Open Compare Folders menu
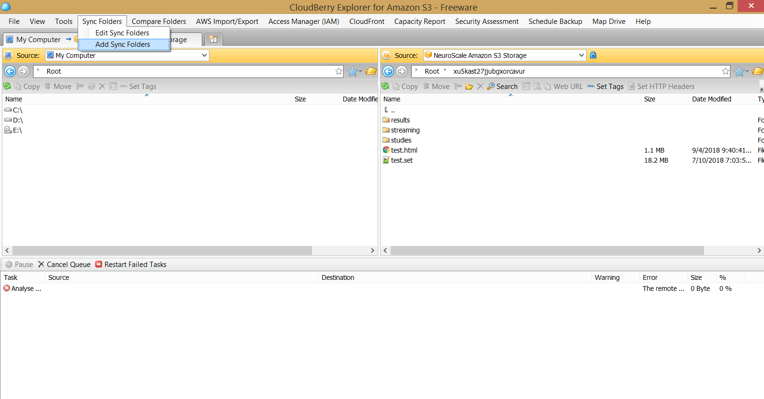This screenshot has width=764, height=399. 159,22
